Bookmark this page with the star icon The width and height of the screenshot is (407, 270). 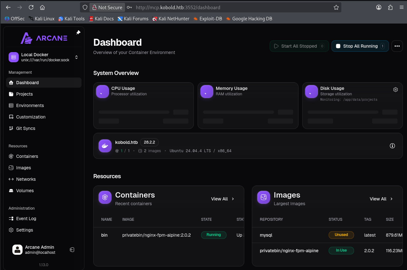point(336,7)
